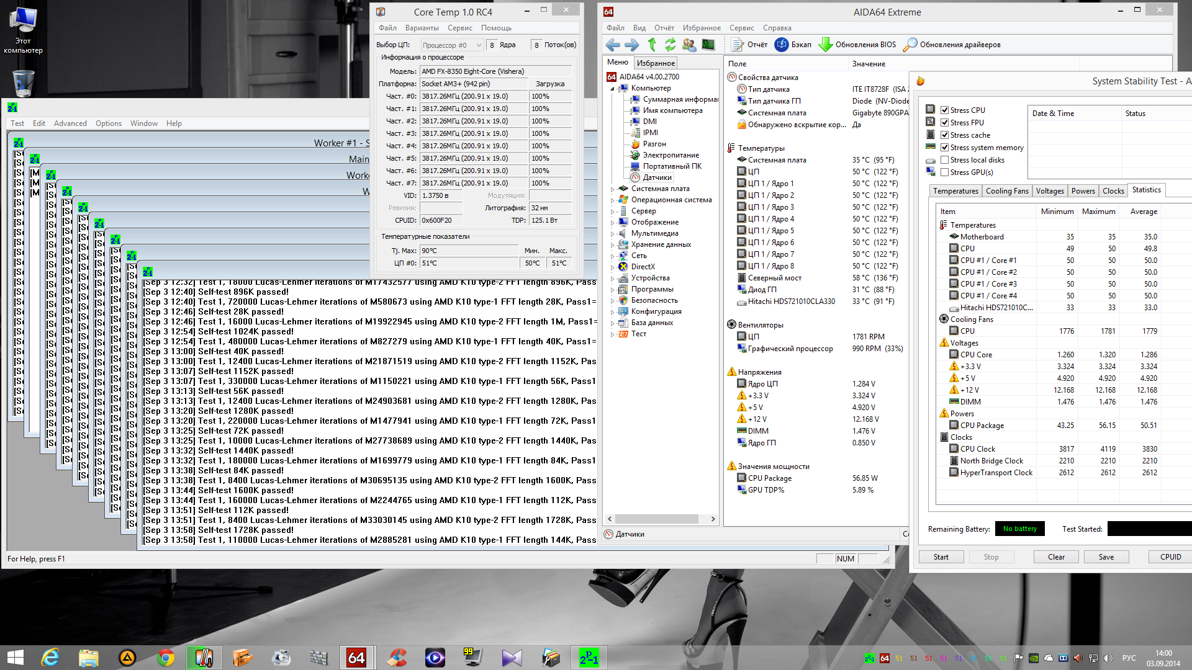The width and height of the screenshot is (1192, 670).
Task: Enable the Stress local disks checkbox
Action: click(x=944, y=160)
